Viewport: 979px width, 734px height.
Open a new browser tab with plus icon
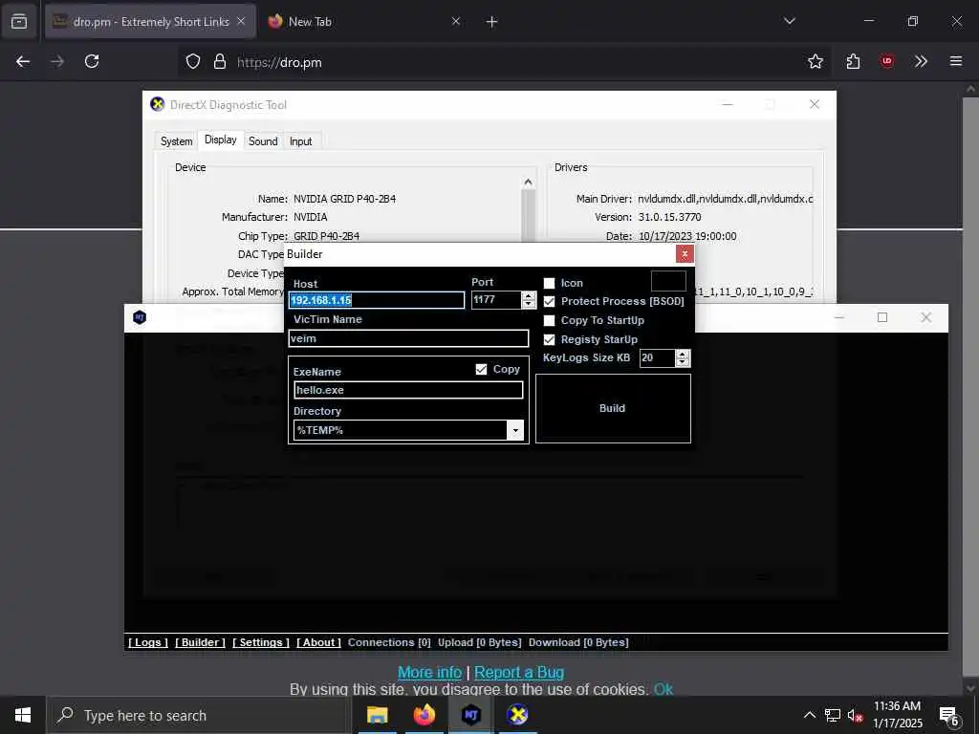(492, 22)
